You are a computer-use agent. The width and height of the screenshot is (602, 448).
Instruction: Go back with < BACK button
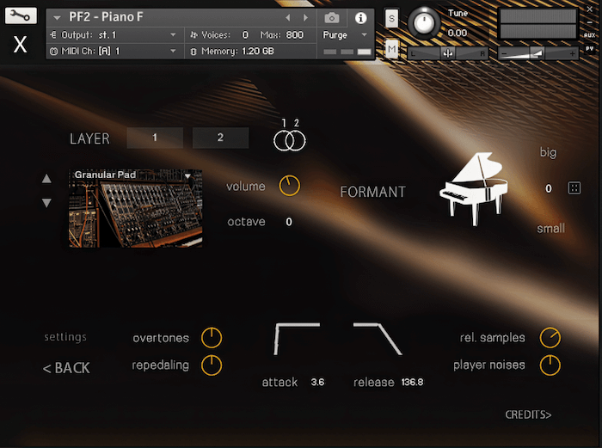coord(66,368)
